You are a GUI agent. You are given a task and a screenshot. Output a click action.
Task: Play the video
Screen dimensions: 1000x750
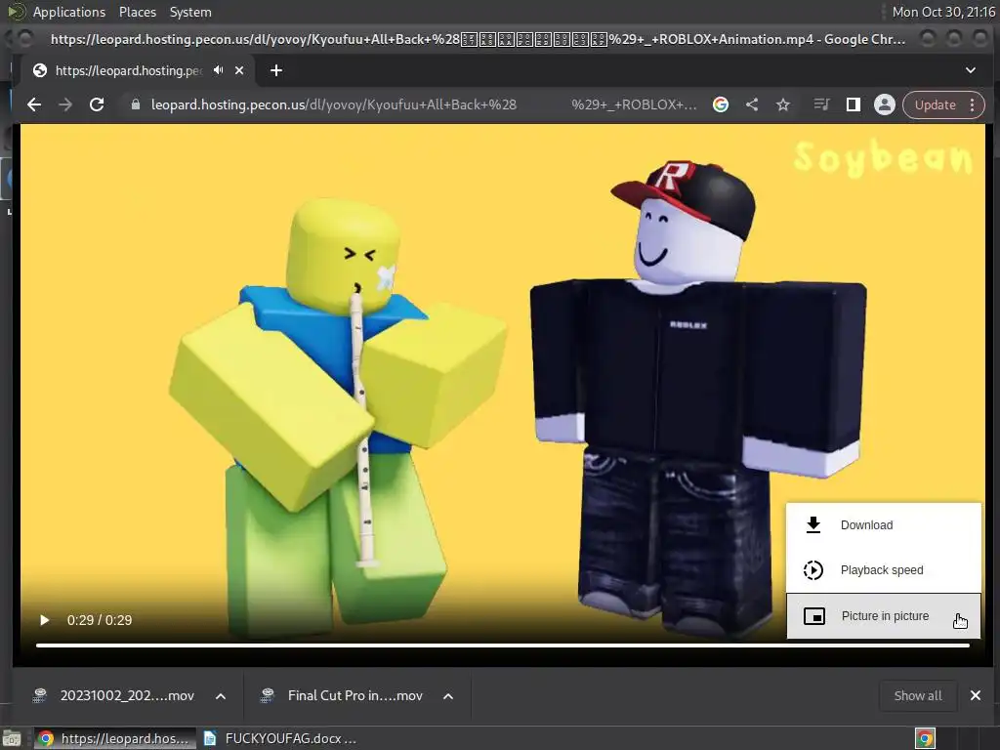click(x=44, y=620)
